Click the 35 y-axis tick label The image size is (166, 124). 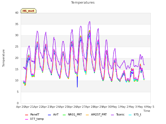pyautogui.click(x=17, y=24)
